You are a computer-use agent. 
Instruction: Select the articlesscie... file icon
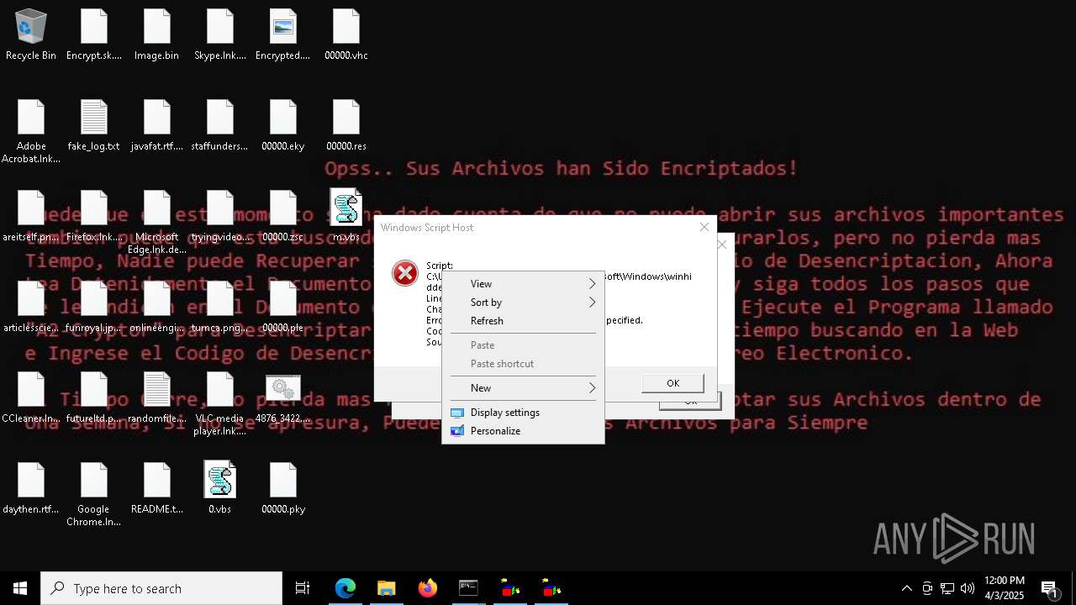point(31,308)
